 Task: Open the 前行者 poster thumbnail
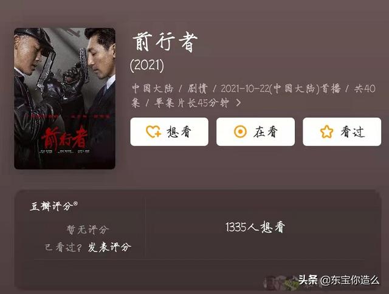coord(65,98)
